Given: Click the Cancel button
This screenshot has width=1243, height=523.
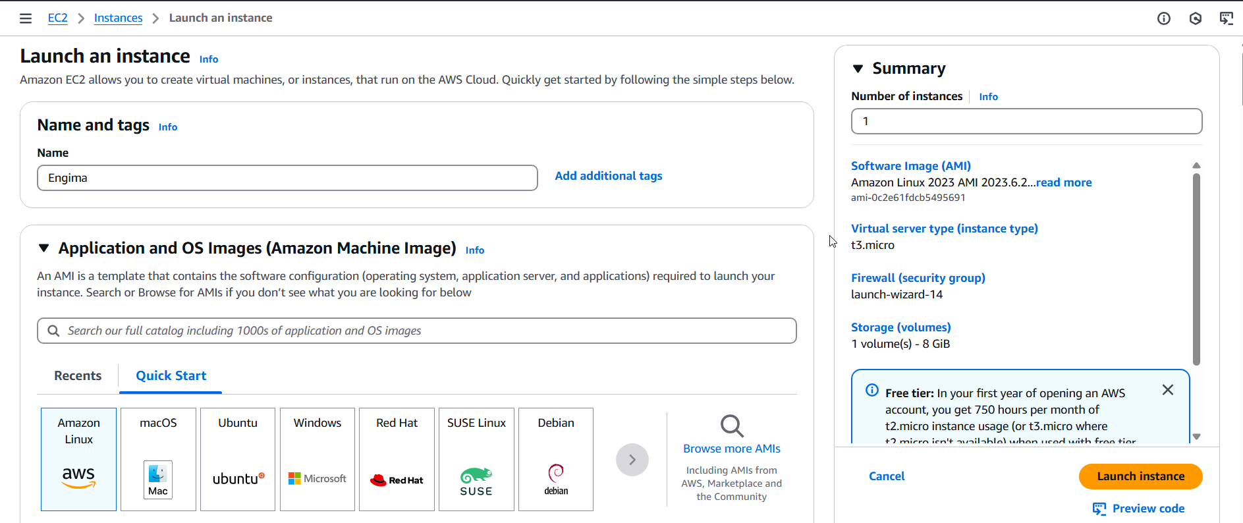Looking at the screenshot, I should point(887,476).
